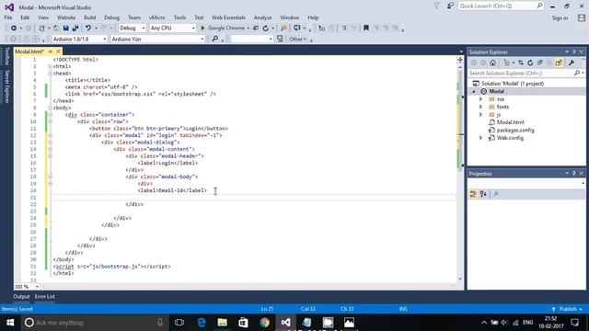
Task: Click Property Pages icon in Properties panel
Action: pos(496,194)
